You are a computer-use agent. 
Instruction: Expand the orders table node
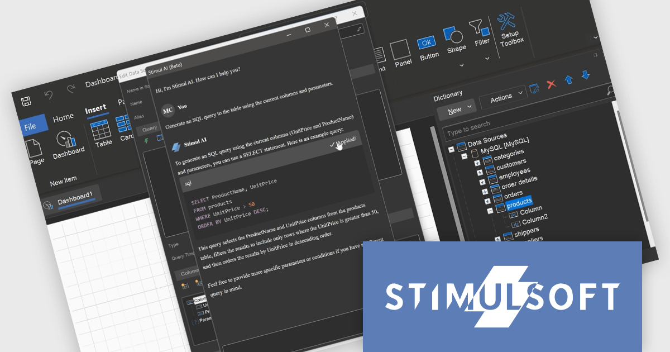tap(487, 201)
